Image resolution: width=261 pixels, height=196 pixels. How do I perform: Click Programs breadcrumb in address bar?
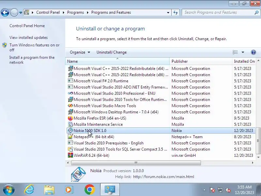[75, 12]
